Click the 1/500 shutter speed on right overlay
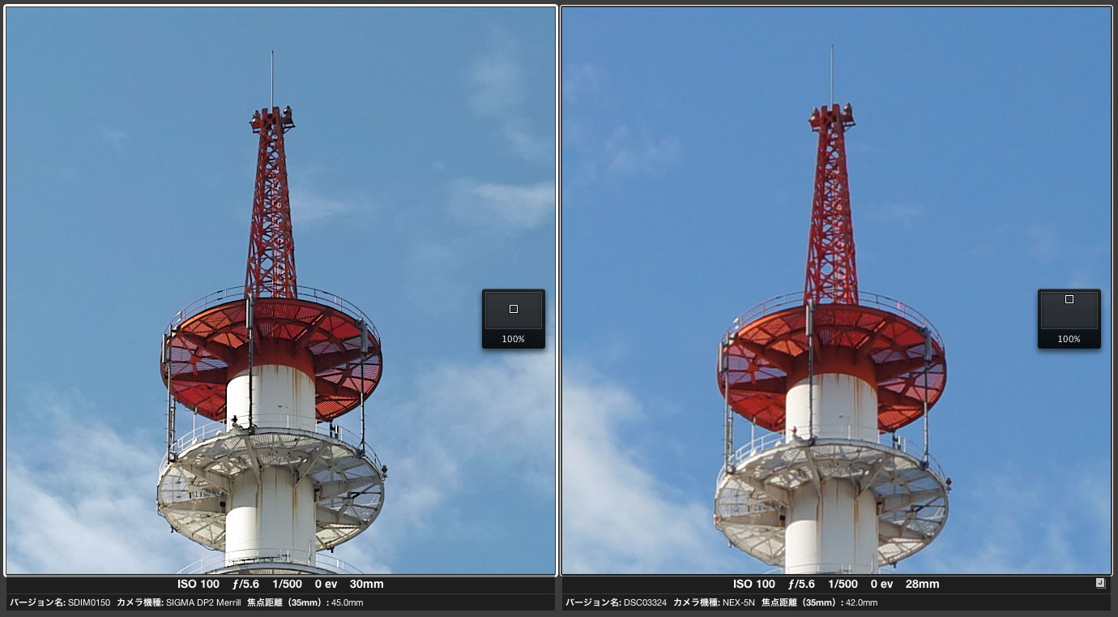This screenshot has height=617, width=1118. (844, 584)
